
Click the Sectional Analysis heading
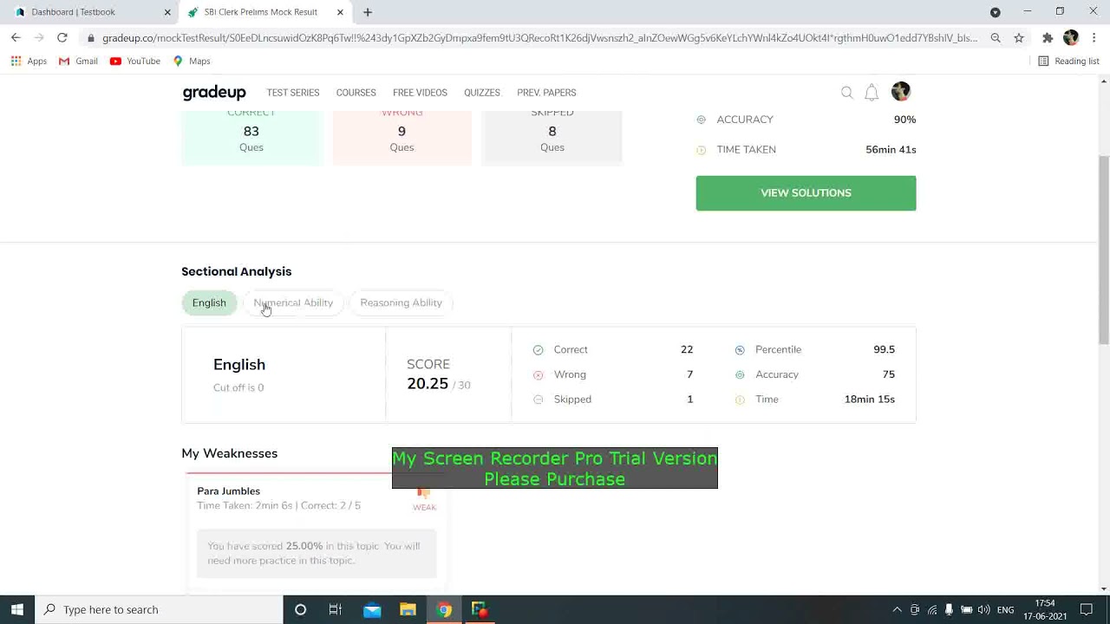click(x=237, y=271)
